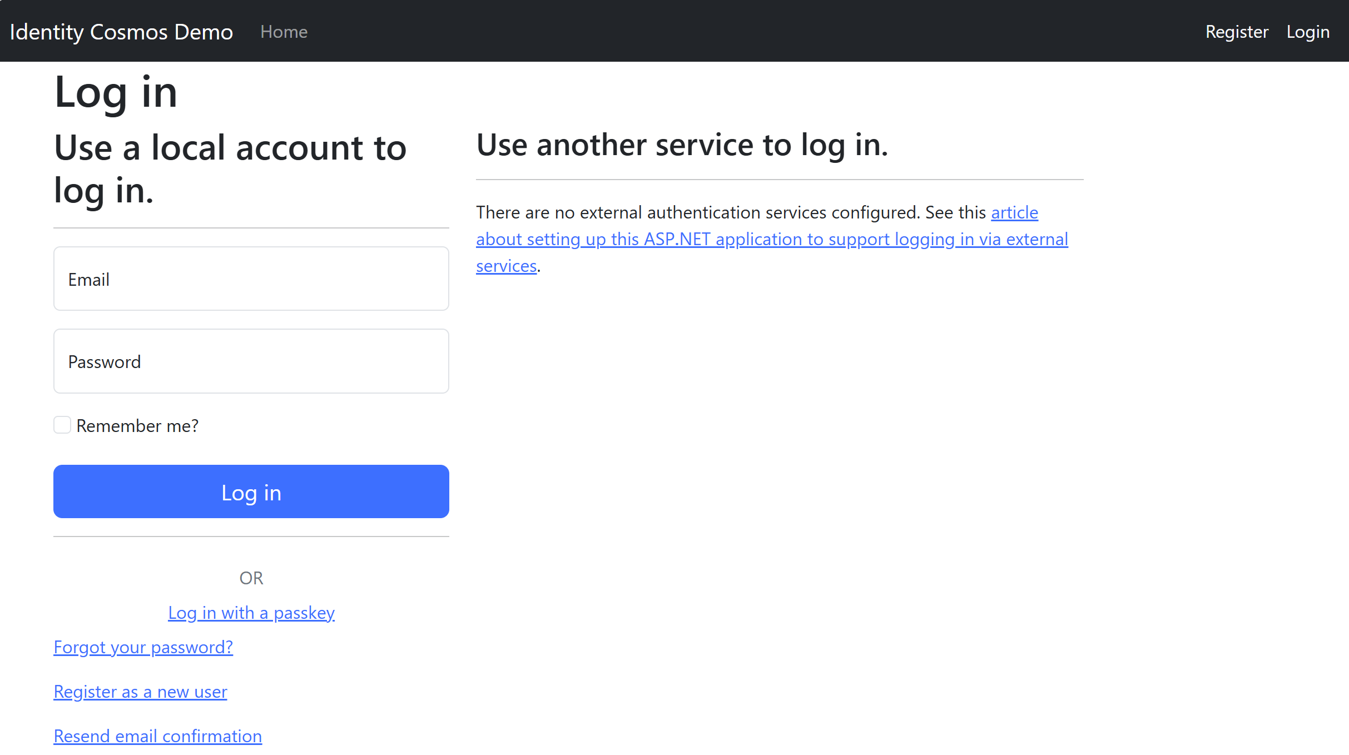Click the word 'article' in the notice
The image size is (1349, 755).
pos(1014,212)
